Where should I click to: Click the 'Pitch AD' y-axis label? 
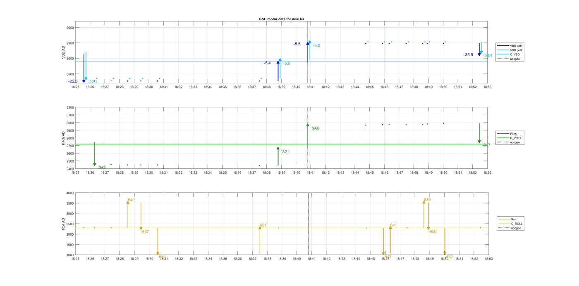point(64,138)
